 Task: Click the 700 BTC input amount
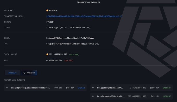tap(58, 88)
